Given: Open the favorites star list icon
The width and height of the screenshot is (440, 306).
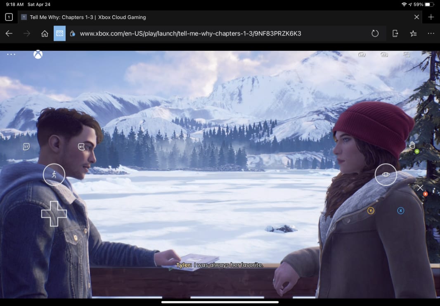Looking at the screenshot, I should pos(413,33).
